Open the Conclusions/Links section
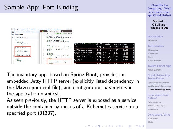This screenshot has height=129, width=173. [x=159, y=114]
